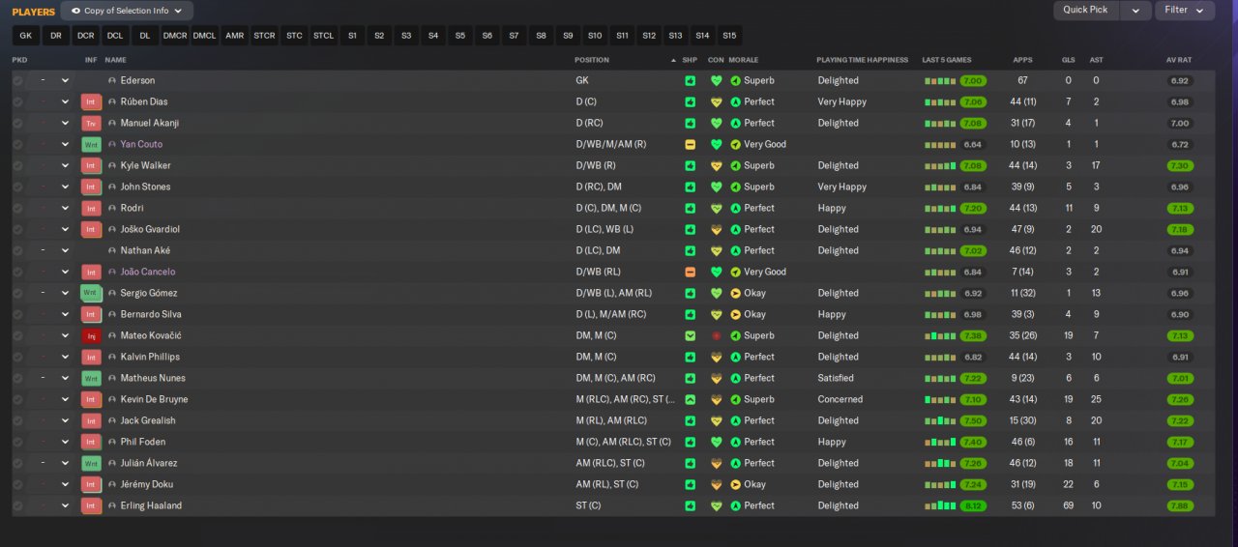This screenshot has height=547, width=1238.
Task: Open the Filter dropdown
Action: click(x=1184, y=10)
